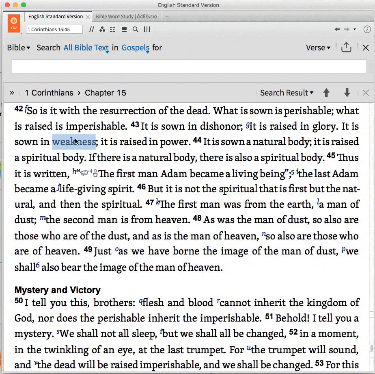Open cross-reference p before we shall
Screen dimensions: 375x374
pyautogui.click(x=344, y=250)
